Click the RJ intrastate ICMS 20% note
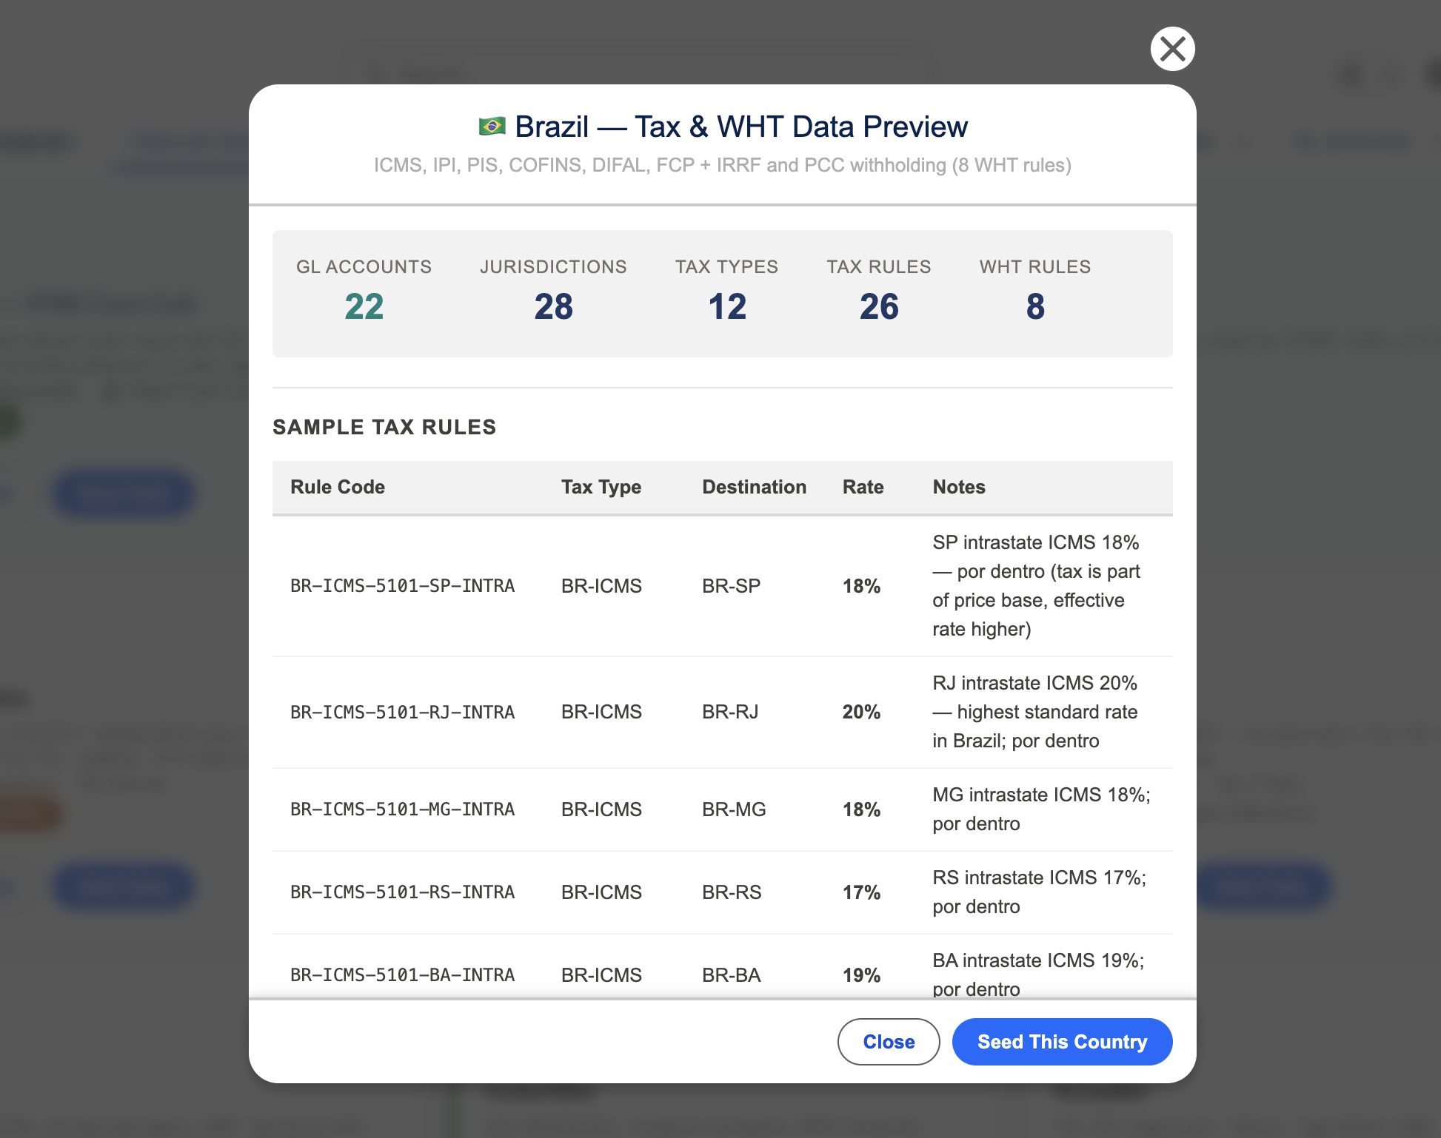Image resolution: width=1441 pixels, height=1138 pixels. click(1035, 712)
